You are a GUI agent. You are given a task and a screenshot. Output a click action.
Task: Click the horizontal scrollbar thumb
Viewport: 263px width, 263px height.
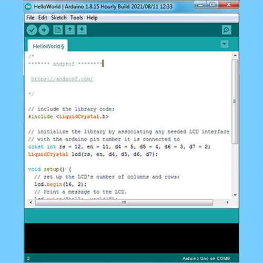[124, 203]
